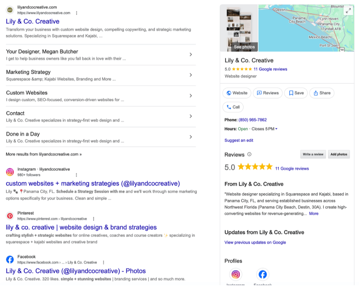
Task: Expand Done in a Day sitelink arrow
Action: click(x=191, y=137)
